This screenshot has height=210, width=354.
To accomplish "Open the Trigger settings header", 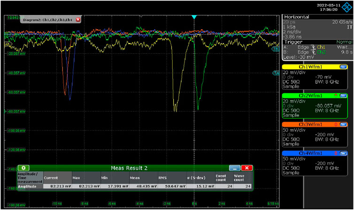I will click(x=317, y=42).
